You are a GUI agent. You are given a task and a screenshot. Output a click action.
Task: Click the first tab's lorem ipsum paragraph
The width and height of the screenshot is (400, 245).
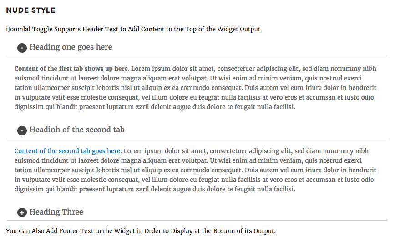pyautogui.click(x=195, y=88)
